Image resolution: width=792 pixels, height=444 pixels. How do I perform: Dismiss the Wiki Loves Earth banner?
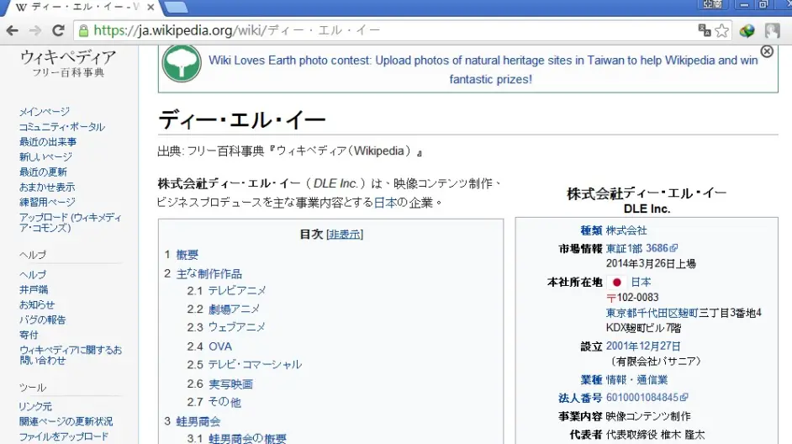767,51
